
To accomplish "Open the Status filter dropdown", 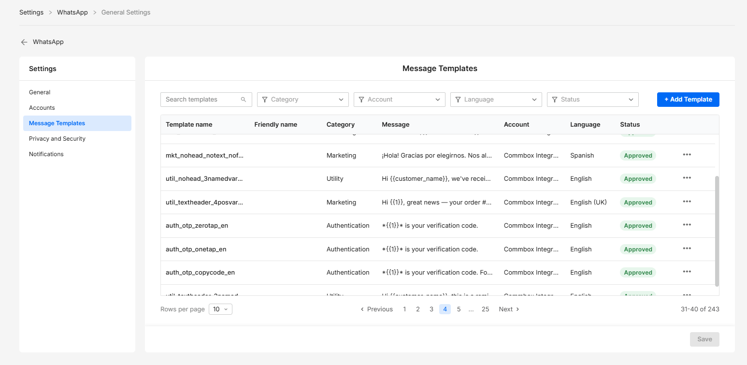I will pos(593,100).
